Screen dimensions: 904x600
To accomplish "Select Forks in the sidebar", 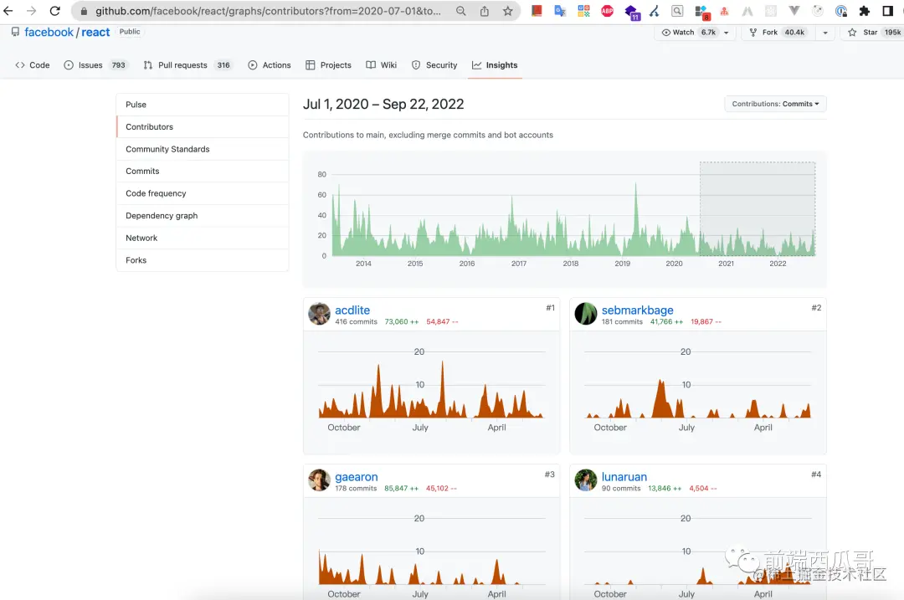I will [203, 260].
